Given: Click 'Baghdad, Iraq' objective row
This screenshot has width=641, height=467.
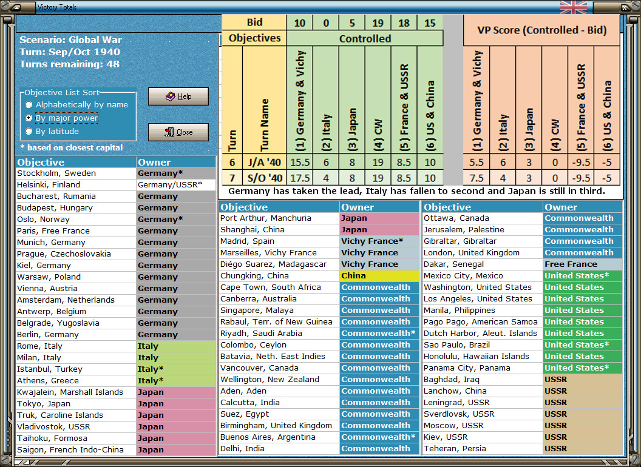Looking at the screenshot, I should (523, 380).
